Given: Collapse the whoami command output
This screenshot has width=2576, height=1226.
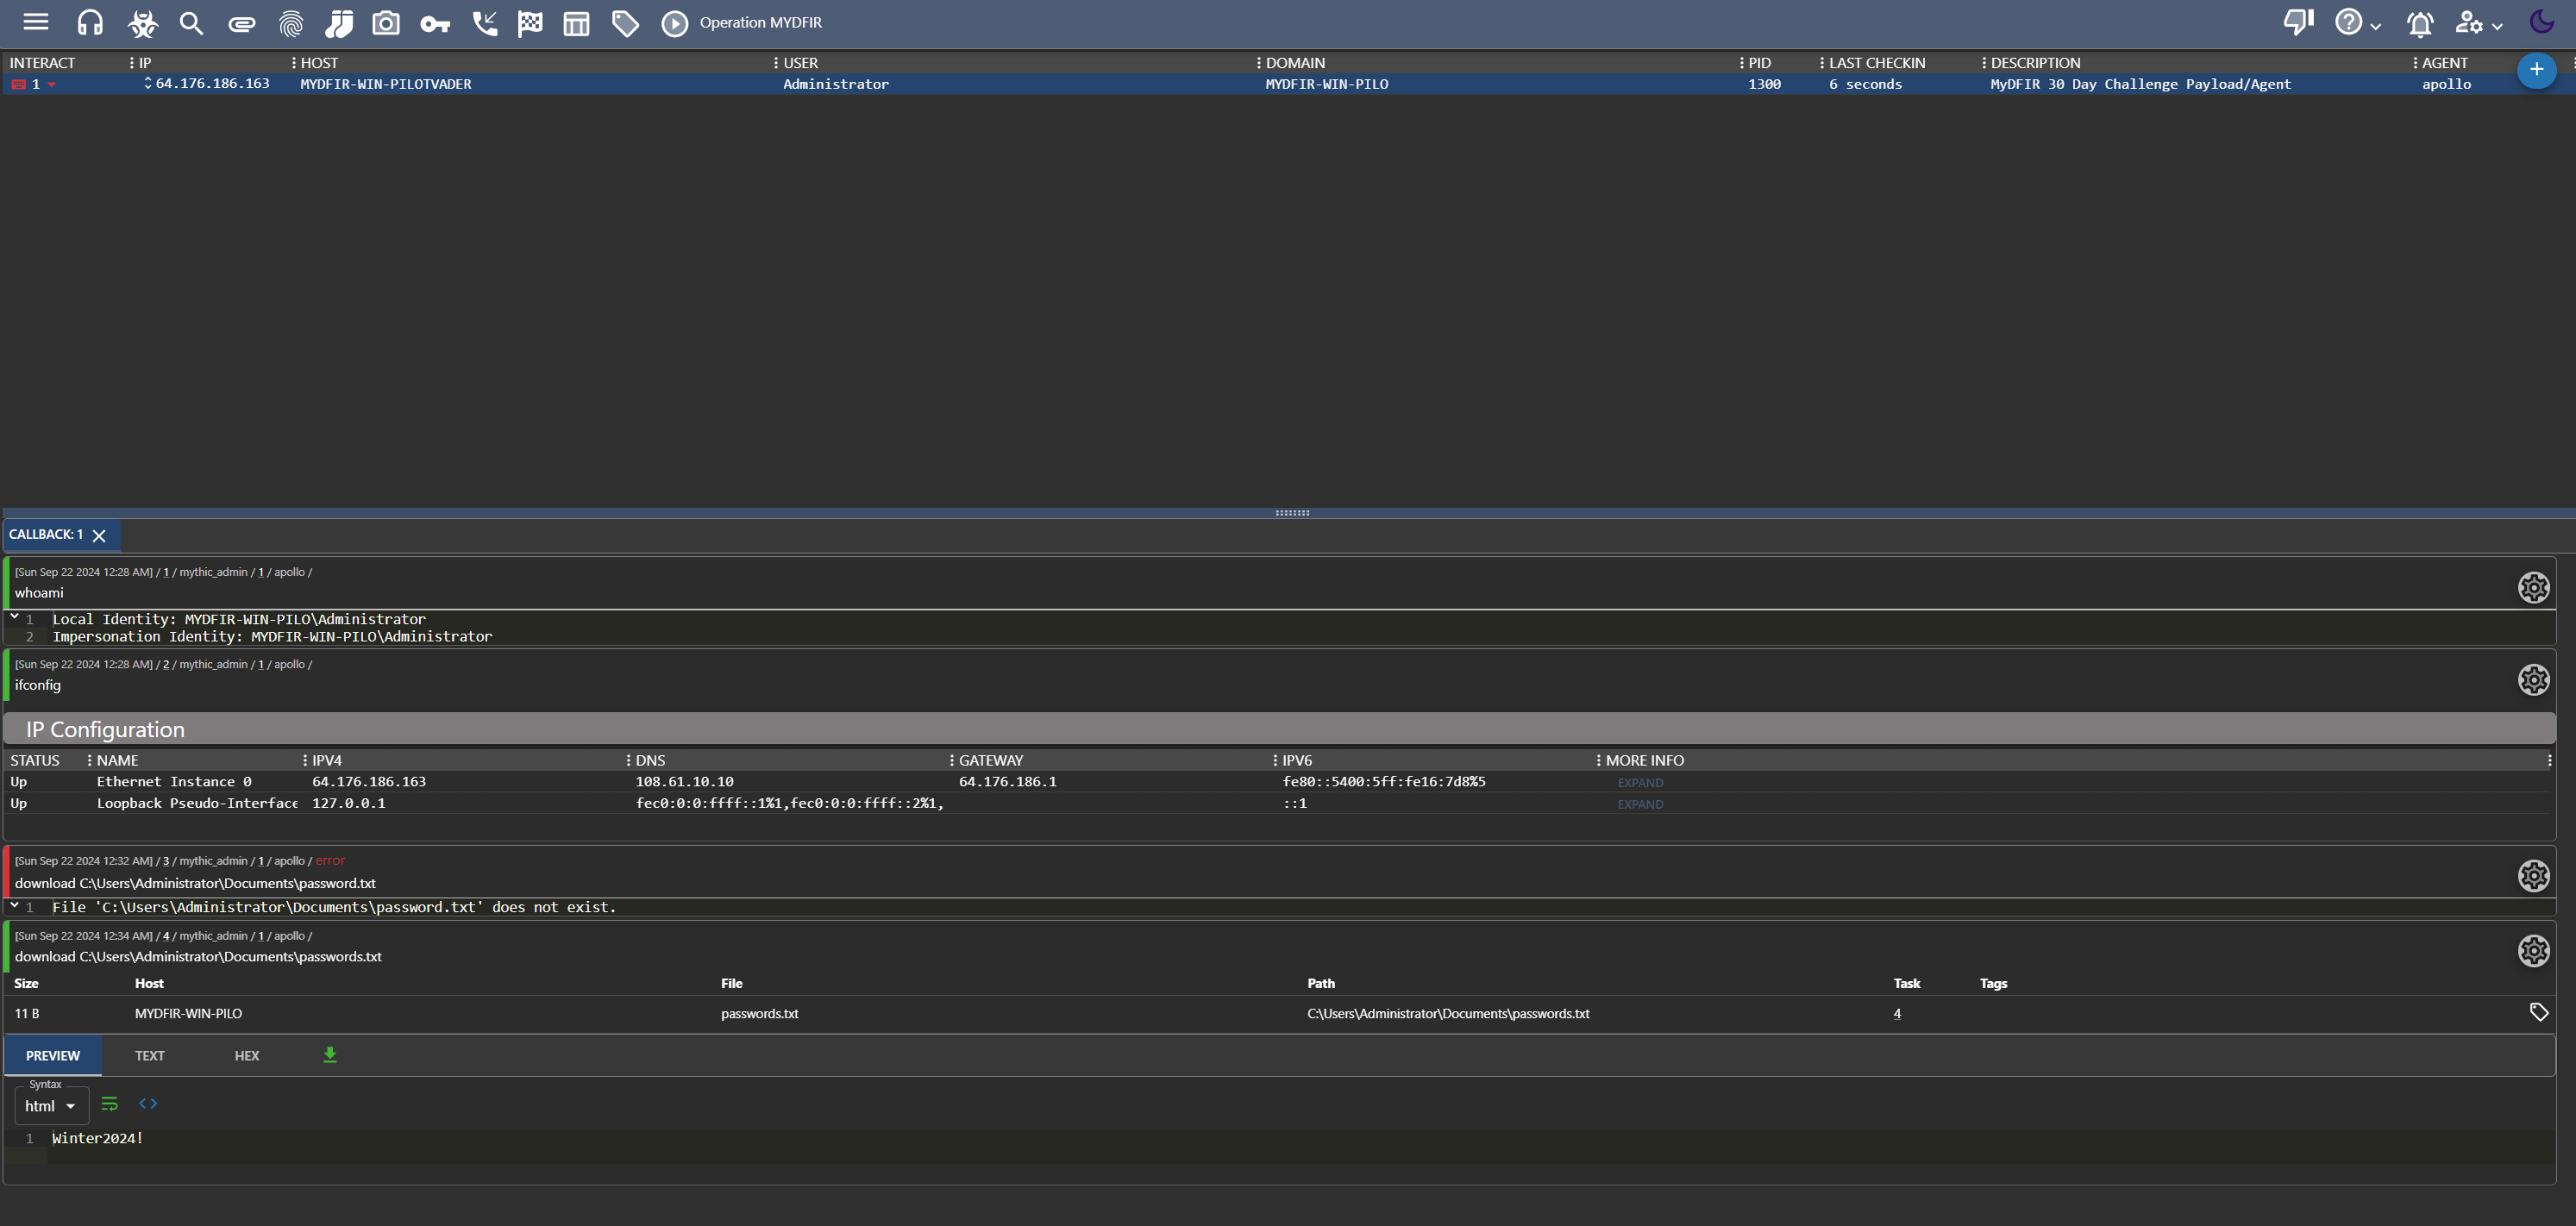Looking at the screenshot, I should [x=14, y=617].
